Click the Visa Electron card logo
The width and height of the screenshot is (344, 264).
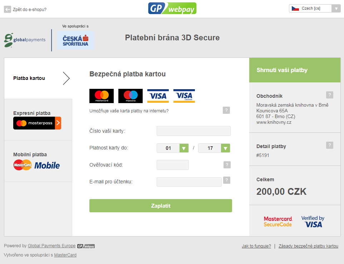point(184,96)
